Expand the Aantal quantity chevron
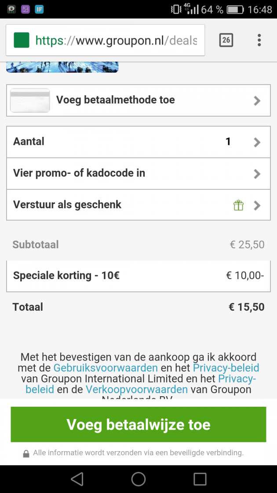Viewport: 277px width, 493px height. point(257,142)
